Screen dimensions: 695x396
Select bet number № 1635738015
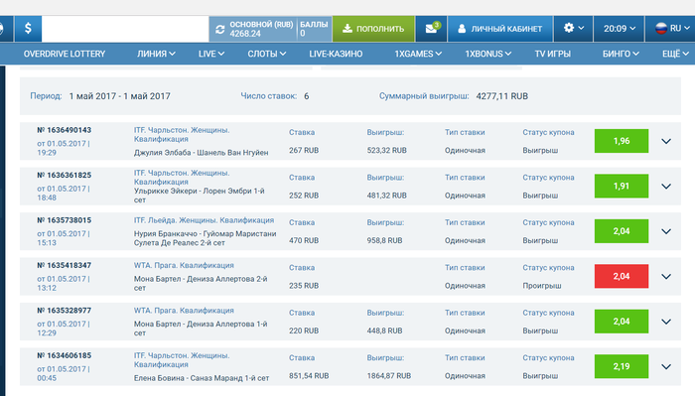[65, 220]
